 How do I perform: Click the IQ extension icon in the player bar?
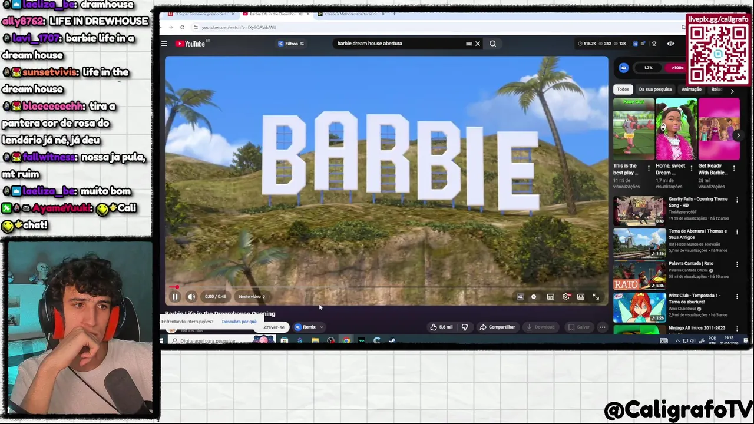520,297
